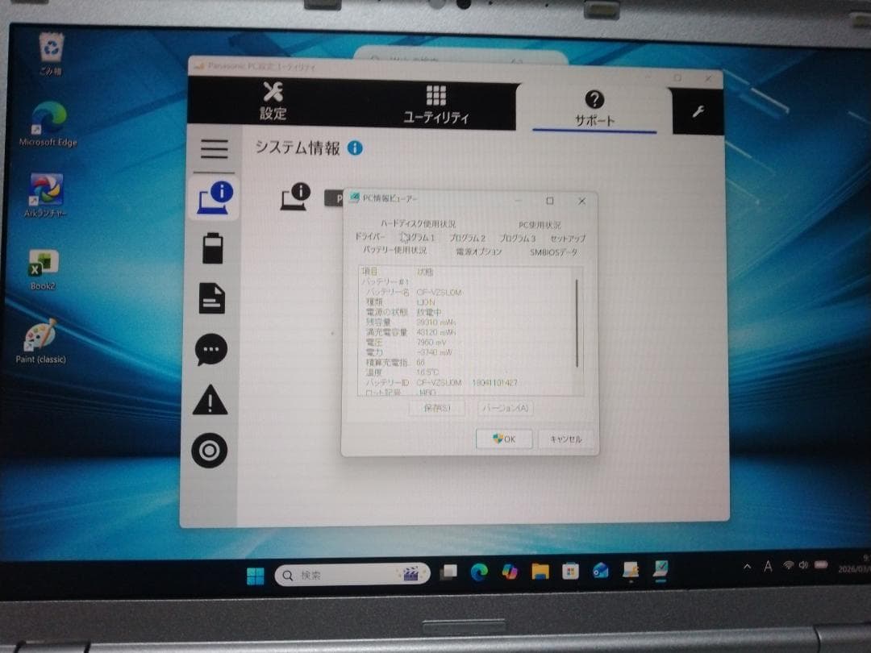Click the wrench icon in the top bar
This screenshot has width=871, height=653.
[x=698, y=111]
